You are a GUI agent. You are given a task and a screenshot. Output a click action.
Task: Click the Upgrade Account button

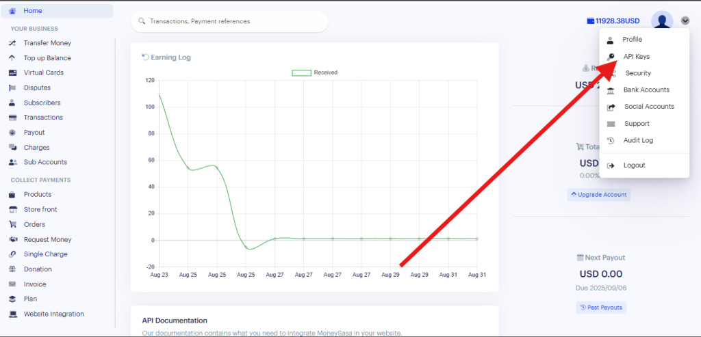click(x=598, y=195)
